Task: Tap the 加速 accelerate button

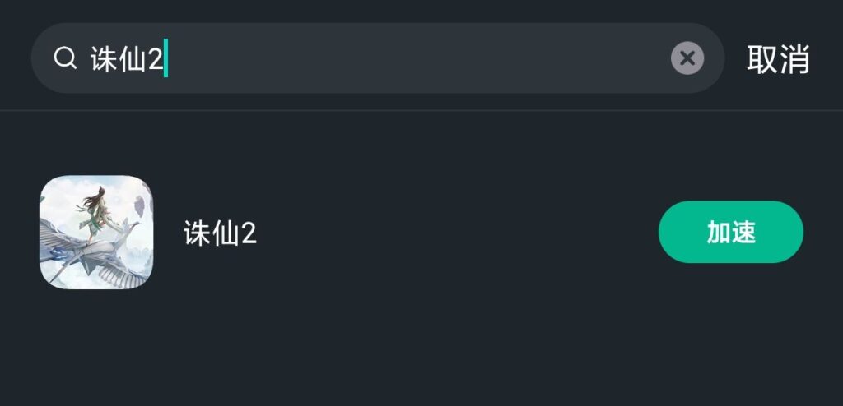Action: (730, 232)
